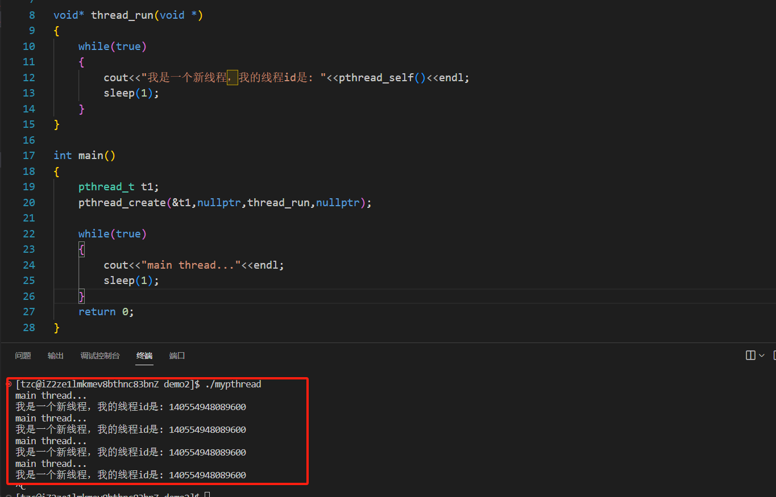This screenshot has height=497, width=776.
Task: Click pthread_create on line 20
Action: [x=122, y=203]
